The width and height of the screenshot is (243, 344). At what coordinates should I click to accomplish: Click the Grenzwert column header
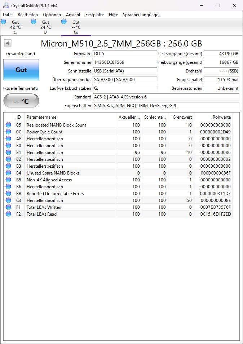(x=181, y=117)
